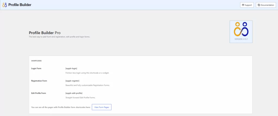Click the View Form Pages button

(x=102, y=107)
